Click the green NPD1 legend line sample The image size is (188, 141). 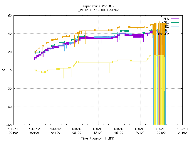point(175,22)
